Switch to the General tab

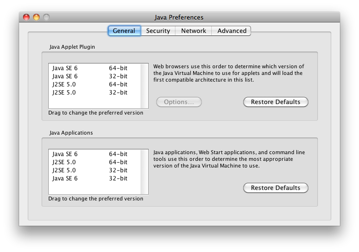coord(124,31)
